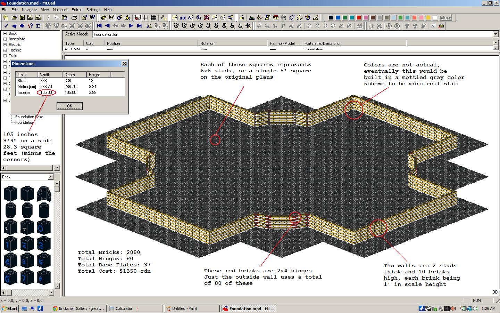Toggle NUM indicator in status bar

tap(477, 300)
